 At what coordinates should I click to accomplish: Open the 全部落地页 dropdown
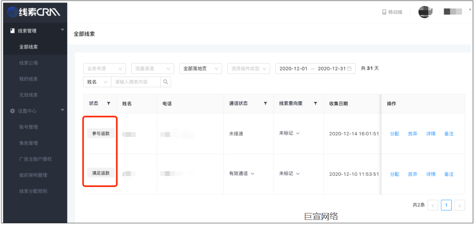tap(201, 68)
